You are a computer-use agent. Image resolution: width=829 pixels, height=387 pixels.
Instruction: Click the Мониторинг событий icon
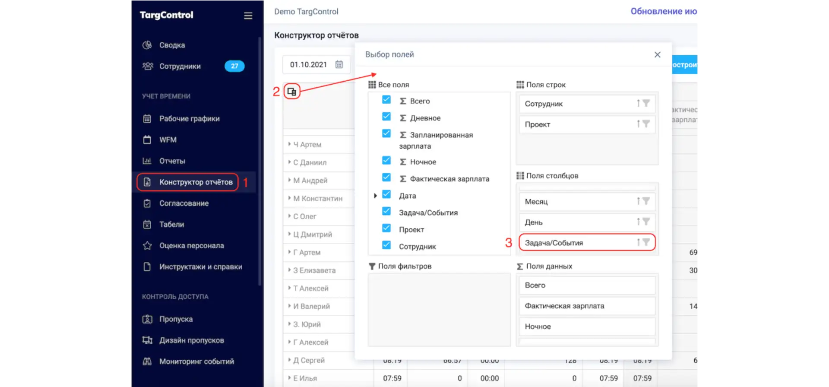[147, 362]
